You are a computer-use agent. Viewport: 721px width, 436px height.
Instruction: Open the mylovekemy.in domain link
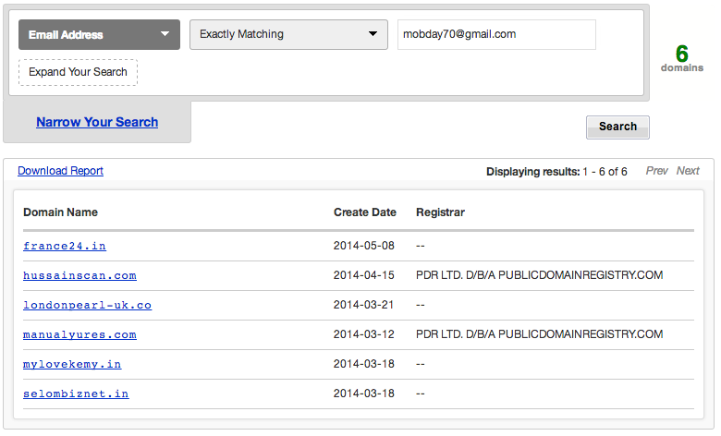[72, 365]
